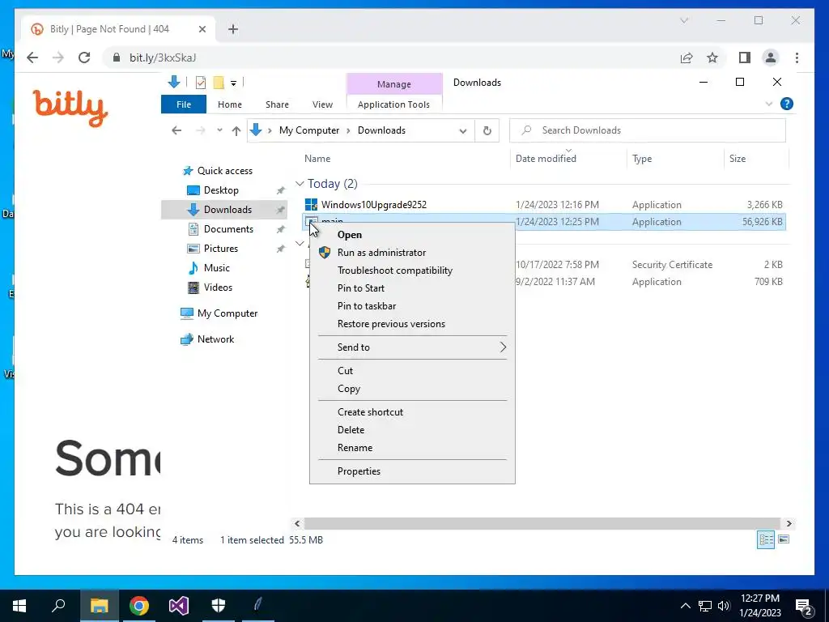This screenshot has height=622, width=829.
Task: Select Desktop in navigation pane
Action: pos(221,190)
